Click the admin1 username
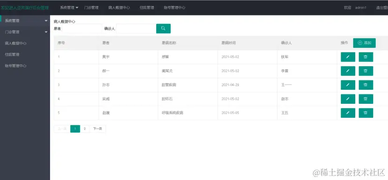 [360, 7]
